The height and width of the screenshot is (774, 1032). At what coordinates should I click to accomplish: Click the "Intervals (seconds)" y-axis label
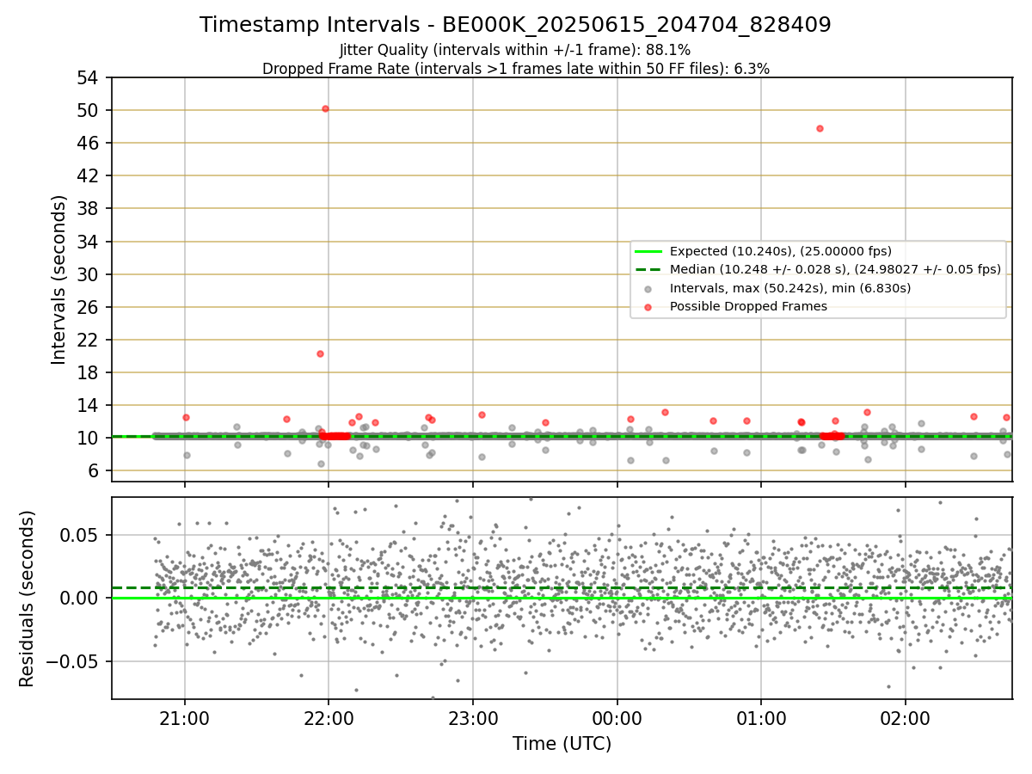click(x=58, y=279)
